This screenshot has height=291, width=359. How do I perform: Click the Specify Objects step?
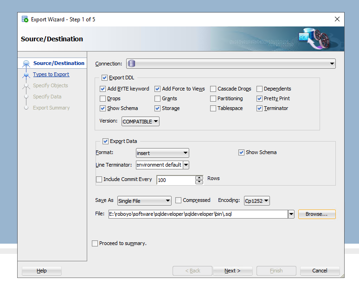coord(51,85)
